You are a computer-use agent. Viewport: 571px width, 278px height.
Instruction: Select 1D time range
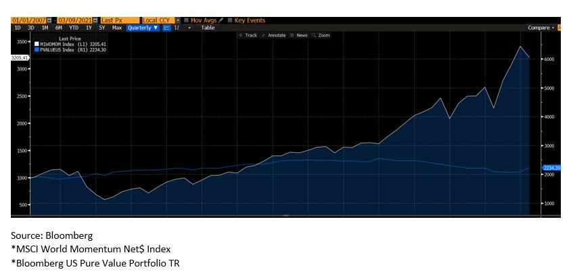tap(18, 28)
